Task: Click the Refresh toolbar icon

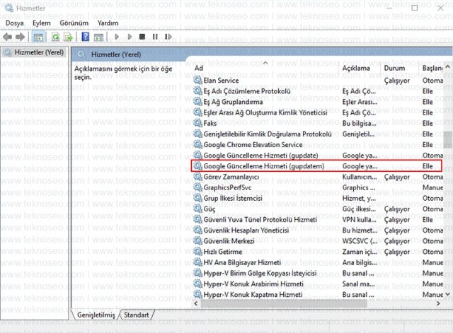Action: click(55, 37)
